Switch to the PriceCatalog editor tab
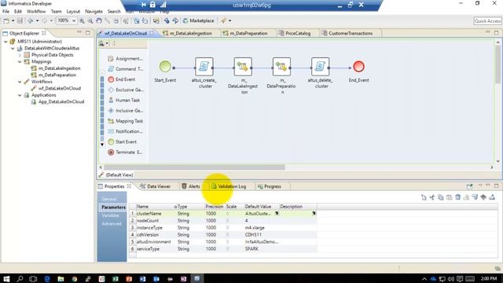 point(295,33)
